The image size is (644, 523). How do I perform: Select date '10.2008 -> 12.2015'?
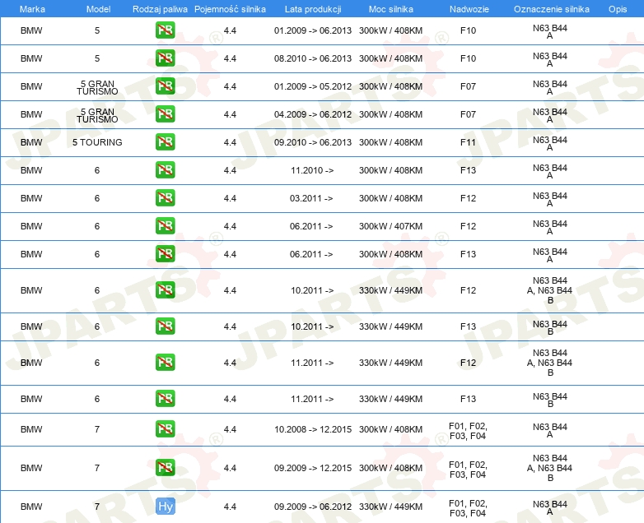point(313,429)
